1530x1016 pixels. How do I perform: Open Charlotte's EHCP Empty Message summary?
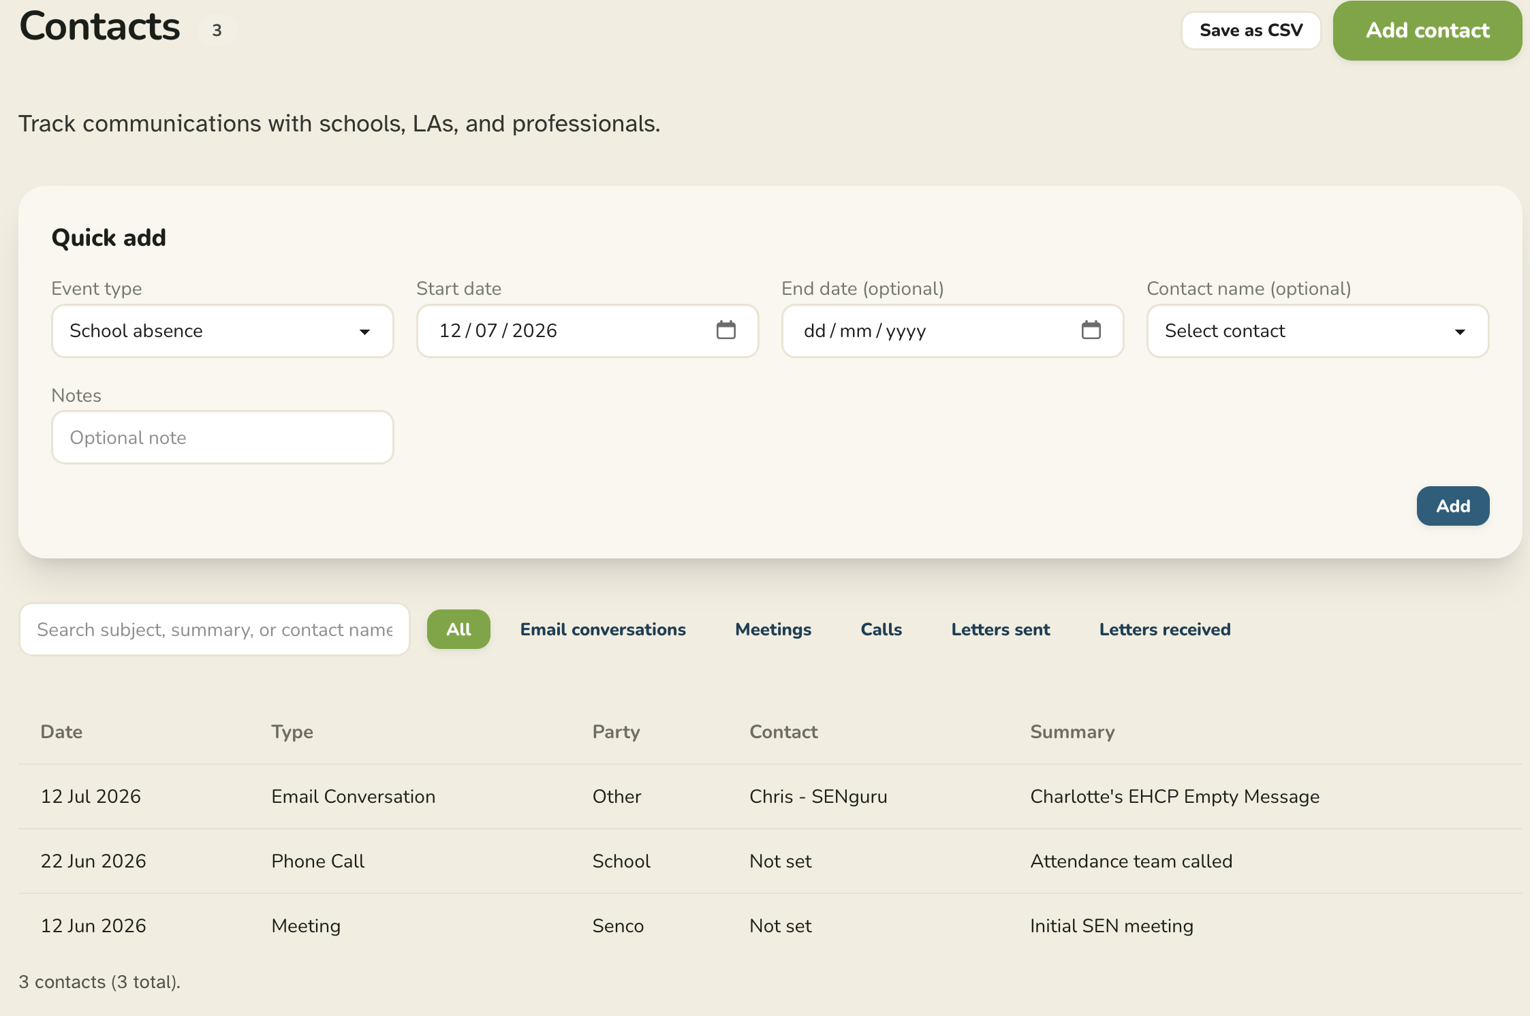1174,797
